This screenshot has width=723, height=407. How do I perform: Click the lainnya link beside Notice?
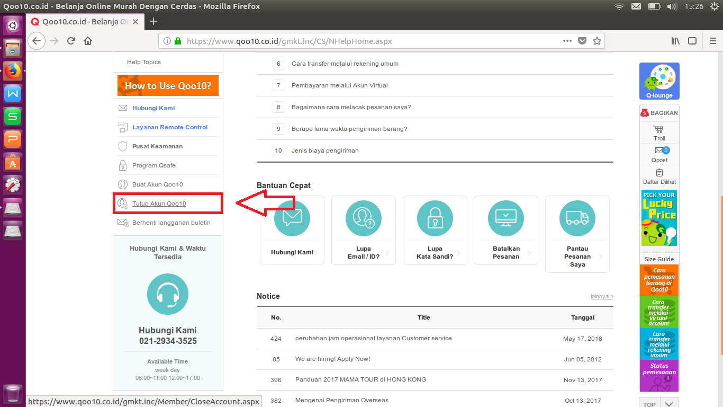[x=602, y=296]
